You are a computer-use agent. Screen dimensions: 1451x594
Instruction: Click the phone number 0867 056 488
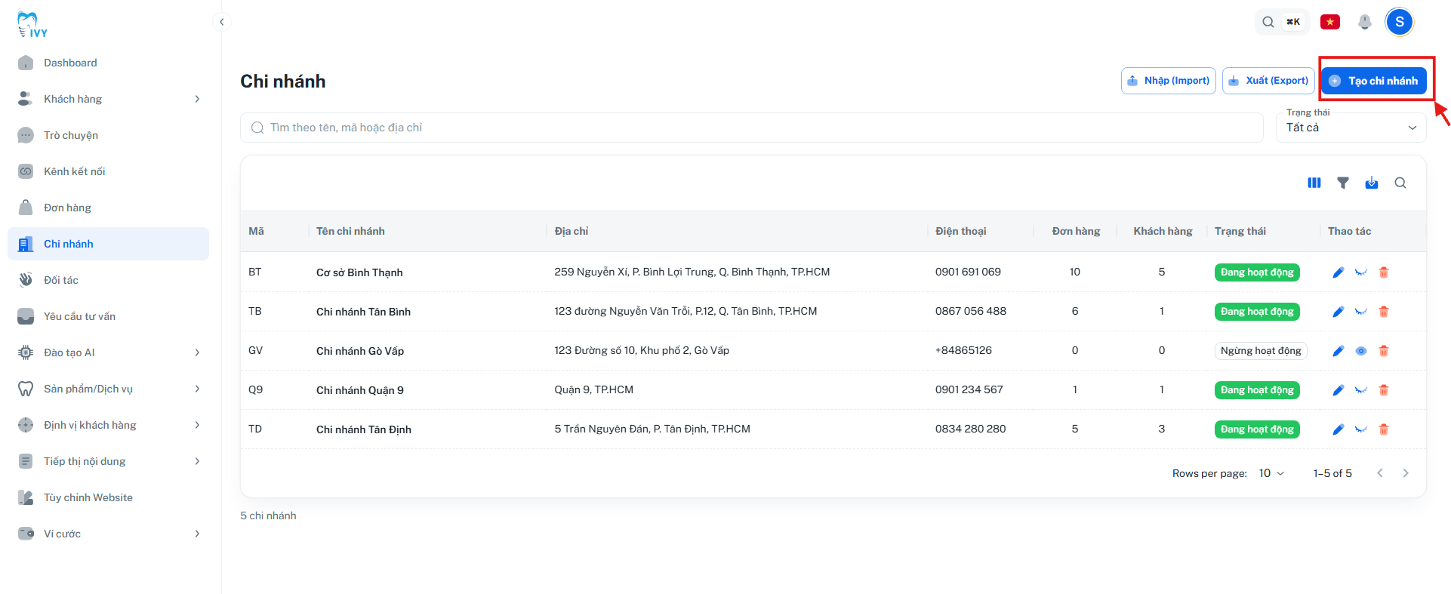pos(971,311)
